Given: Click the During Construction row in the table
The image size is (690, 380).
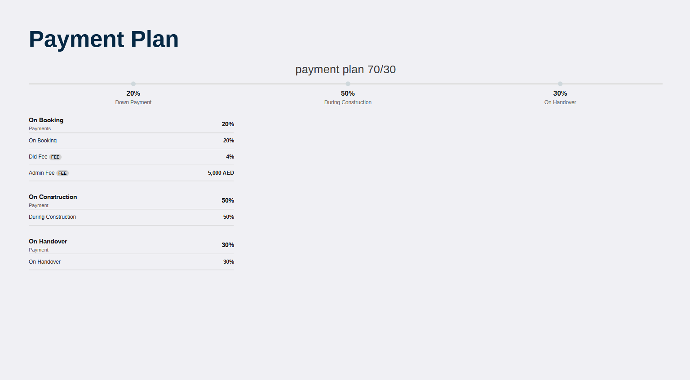Looking at the screenshot, I should tap(131, 217).
